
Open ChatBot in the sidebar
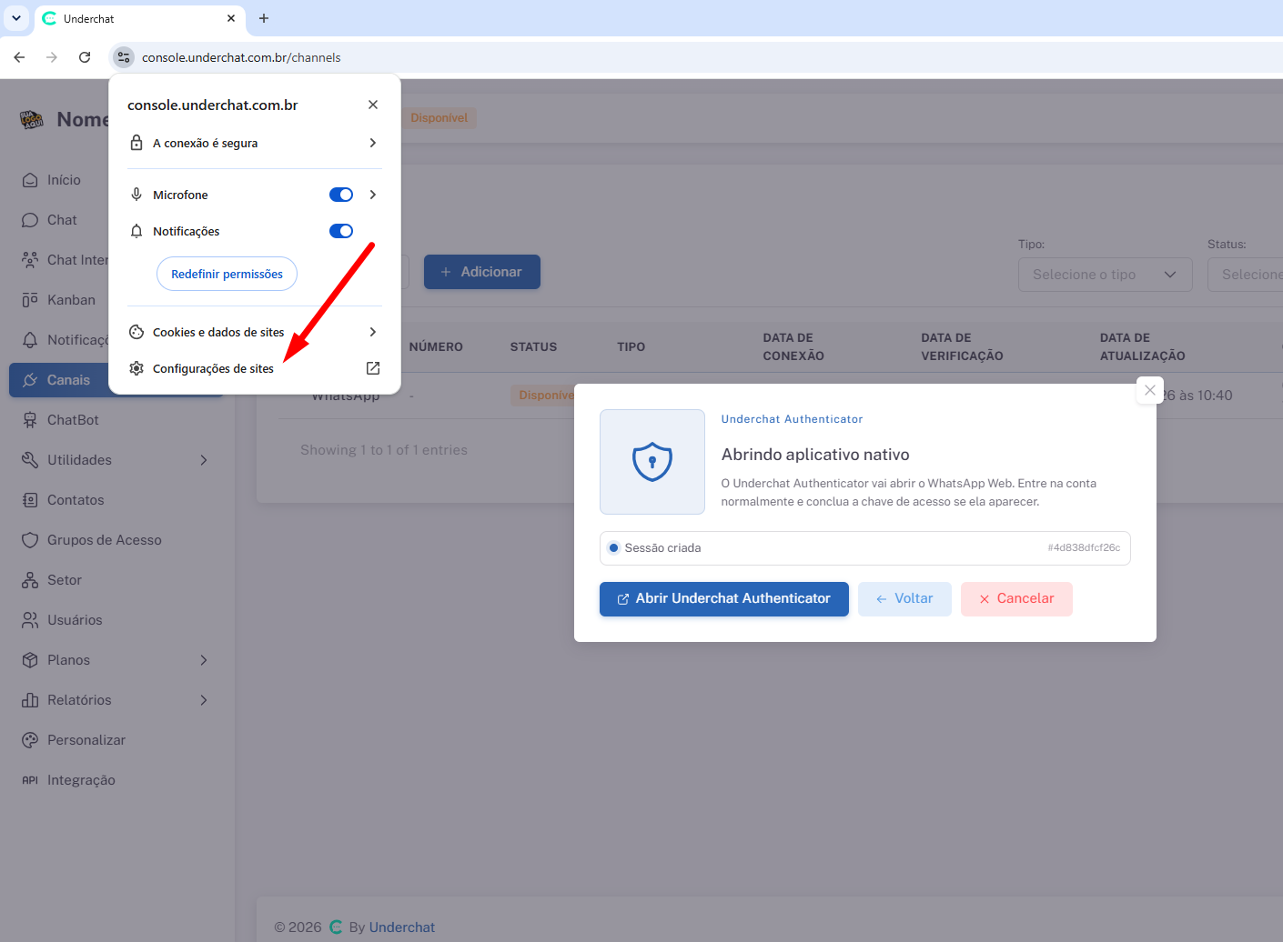point(73,420)
